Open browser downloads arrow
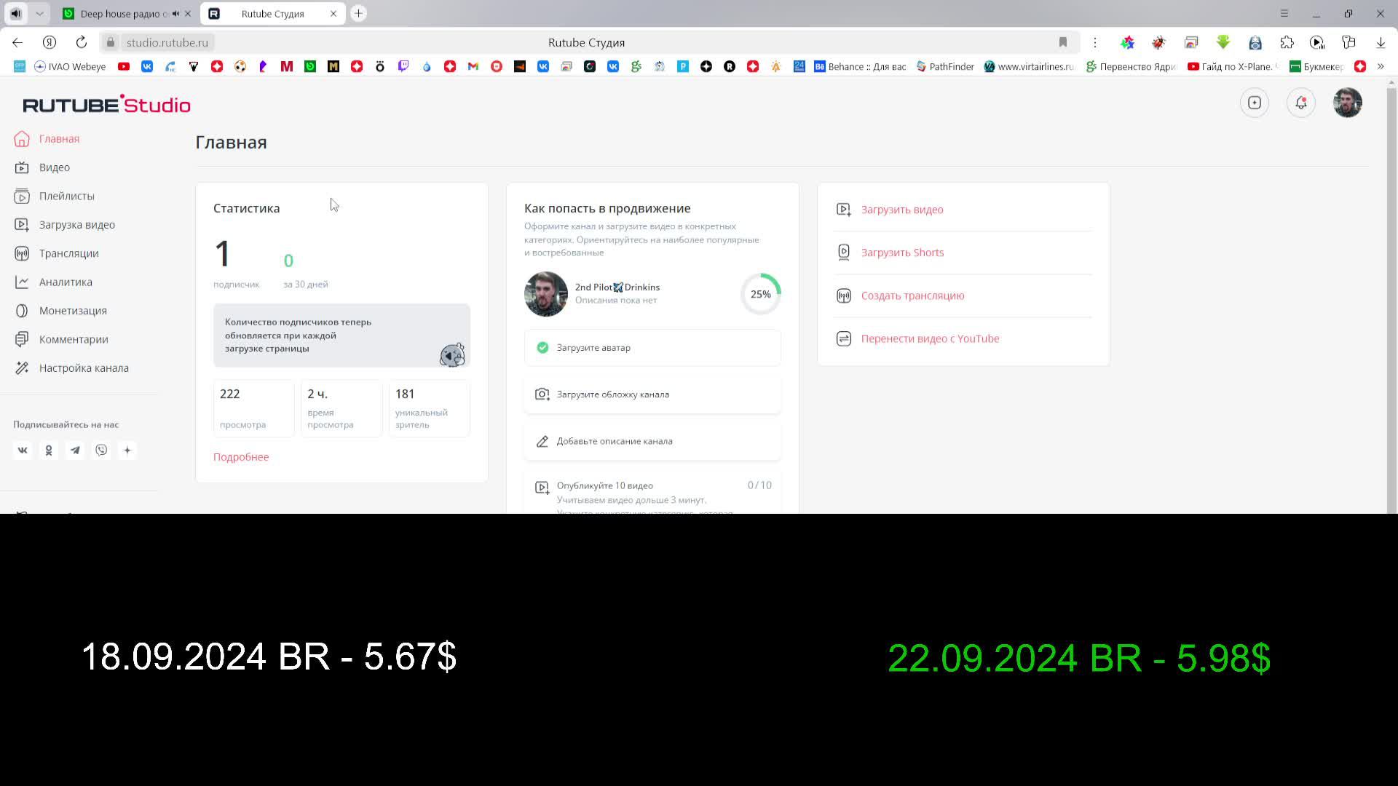The image size is (1398, 786). 1381,42
